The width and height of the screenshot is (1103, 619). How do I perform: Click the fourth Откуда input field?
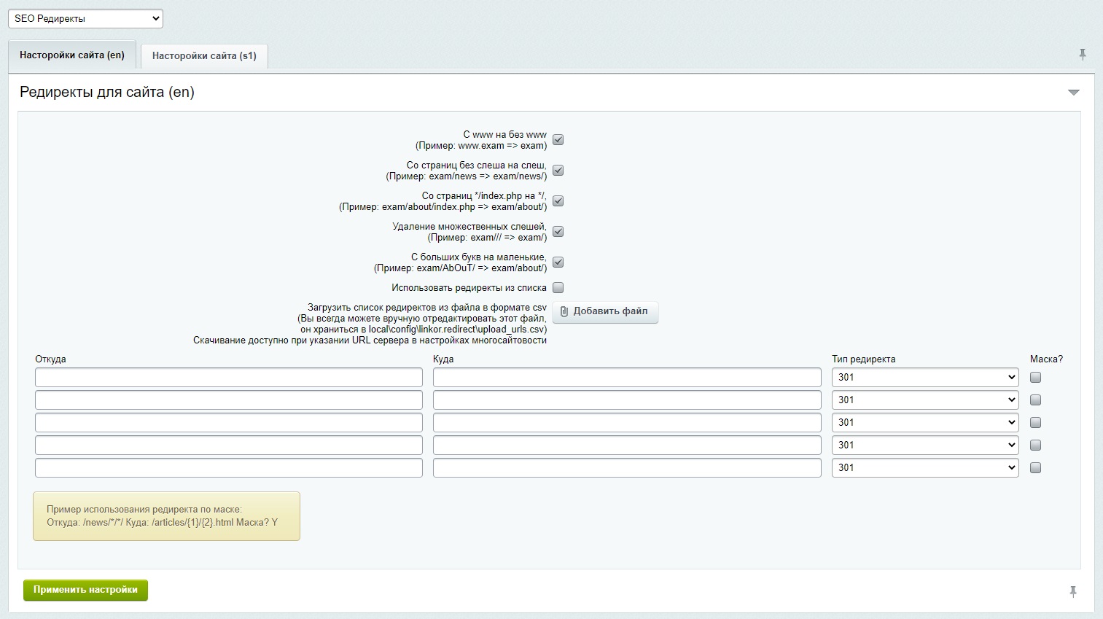point(229,445)
